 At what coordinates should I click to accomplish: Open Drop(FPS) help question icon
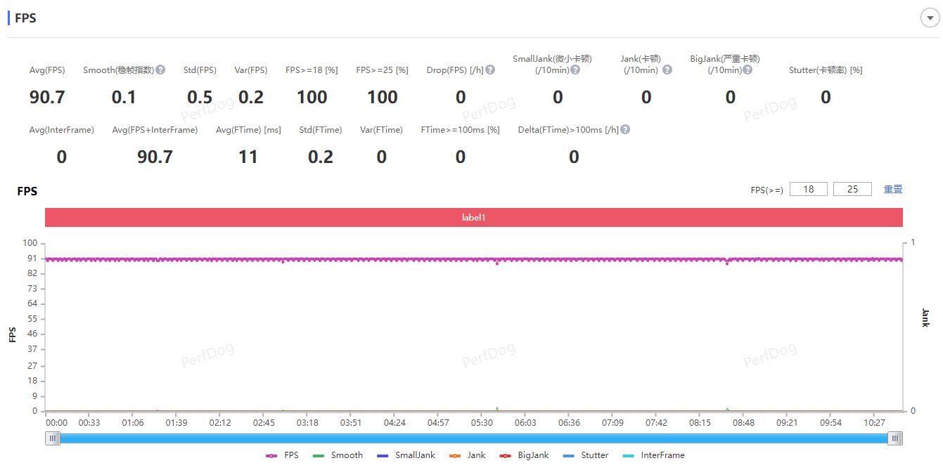point(490,70)
